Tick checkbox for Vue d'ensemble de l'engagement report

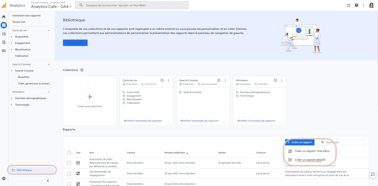[70, 174]
